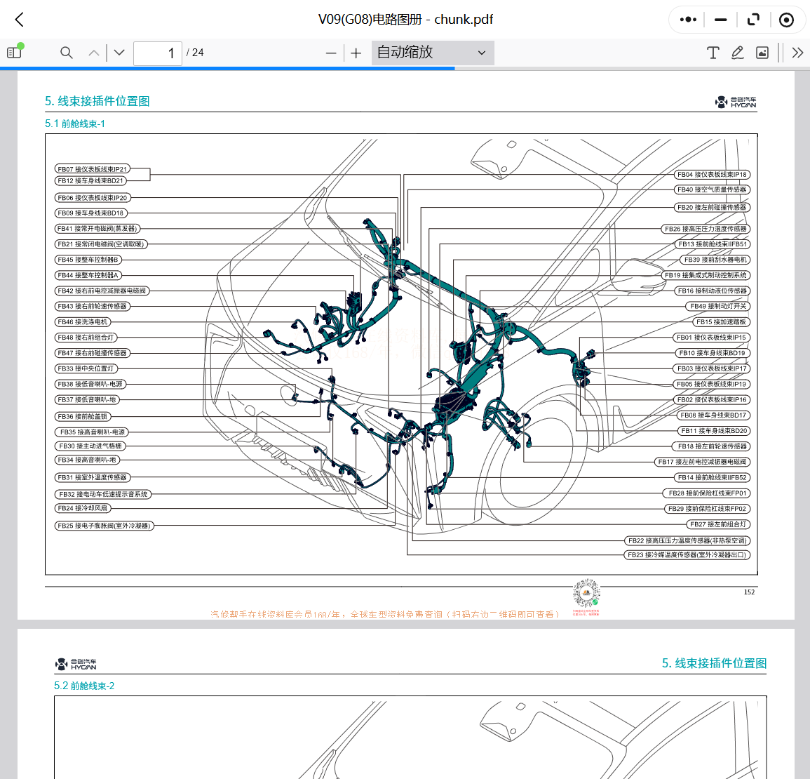Zoom out using the minus icon
Image resolution: width=810 pixels, height=779 pixels.
click(x=330, y=53)
